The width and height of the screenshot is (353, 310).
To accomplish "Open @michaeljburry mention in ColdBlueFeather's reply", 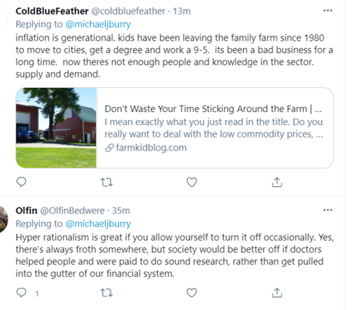I will tap(98, 24).
